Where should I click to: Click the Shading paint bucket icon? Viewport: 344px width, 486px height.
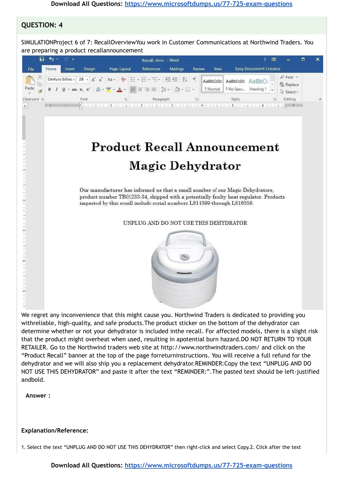177,89
